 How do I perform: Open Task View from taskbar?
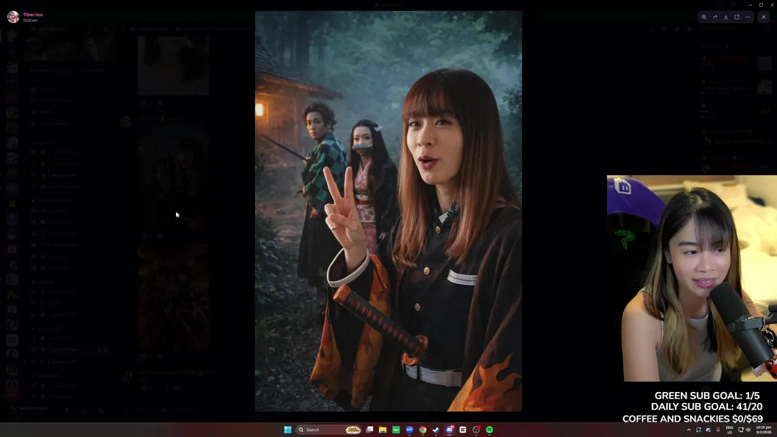[370, 430]
